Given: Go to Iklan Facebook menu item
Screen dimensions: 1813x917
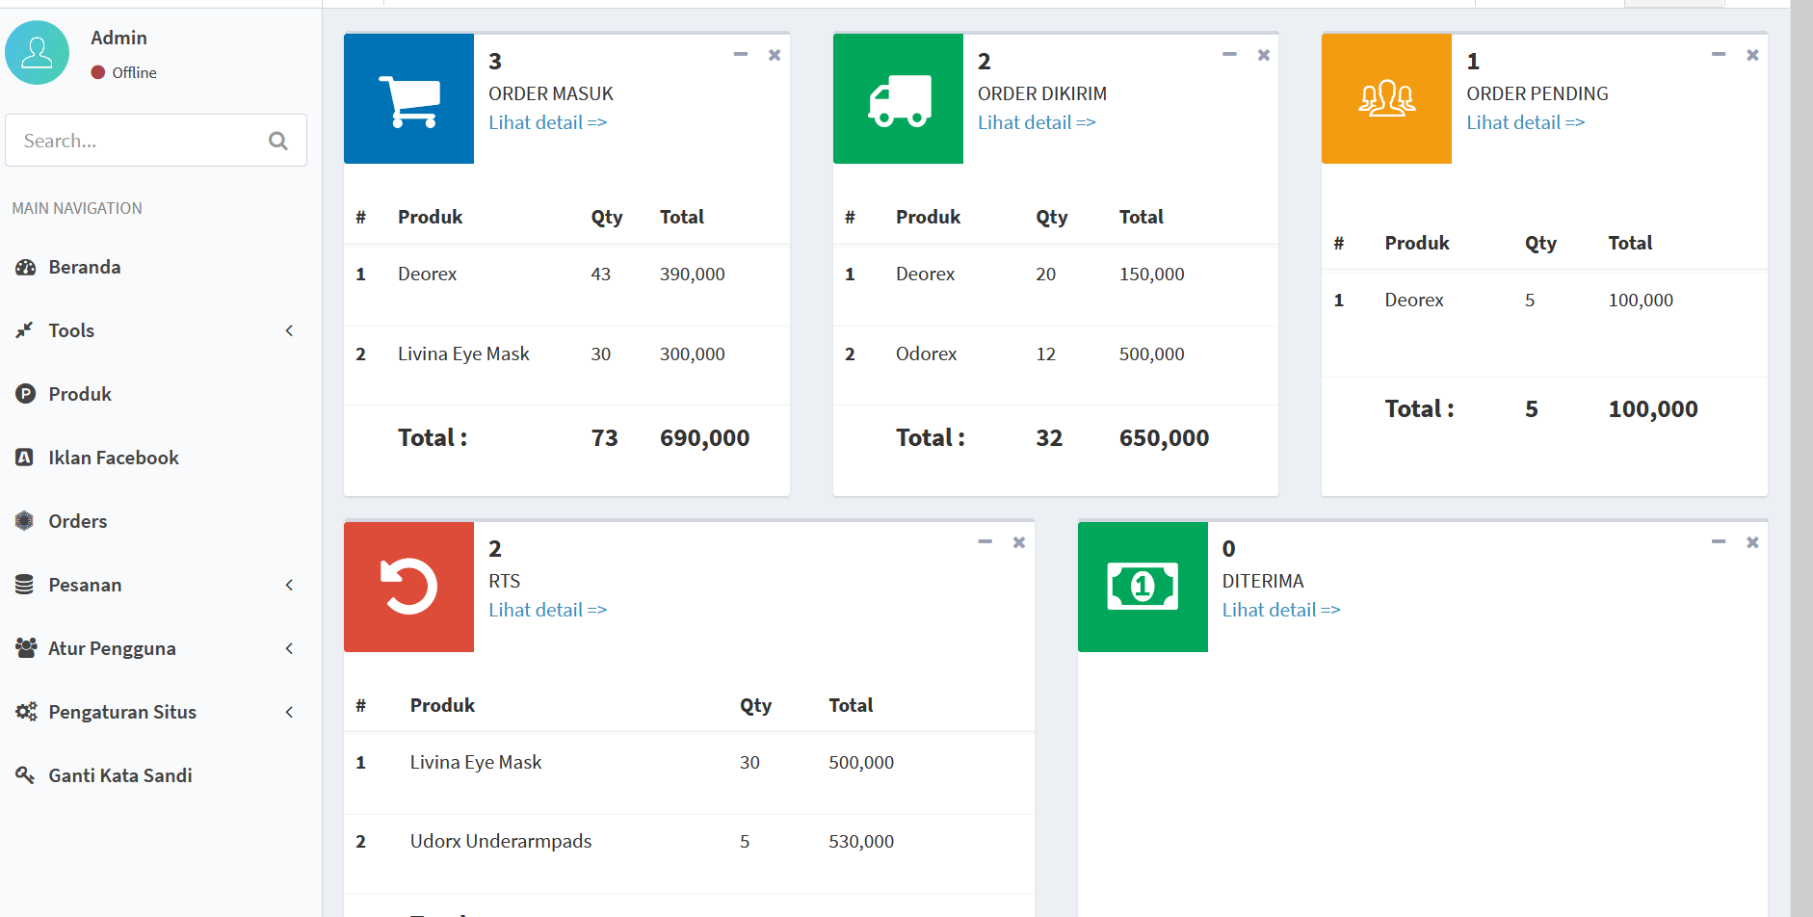Looking at the screenshot, I should tap(113, 458).
